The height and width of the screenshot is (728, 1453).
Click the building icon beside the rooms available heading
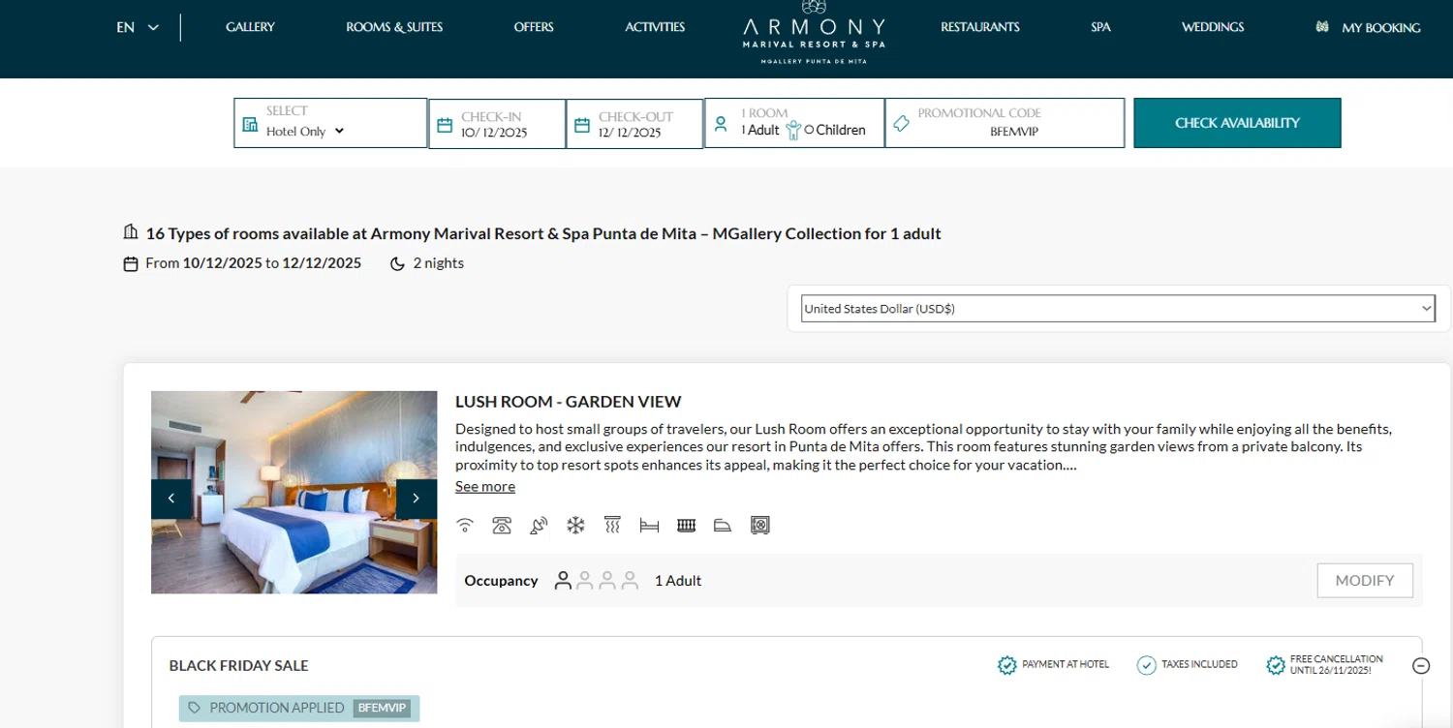pyautogui.click(x=131, y=232)
